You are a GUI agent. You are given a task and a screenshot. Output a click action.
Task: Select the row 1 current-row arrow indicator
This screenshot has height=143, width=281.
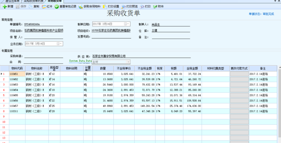click(x=2, y=74)
